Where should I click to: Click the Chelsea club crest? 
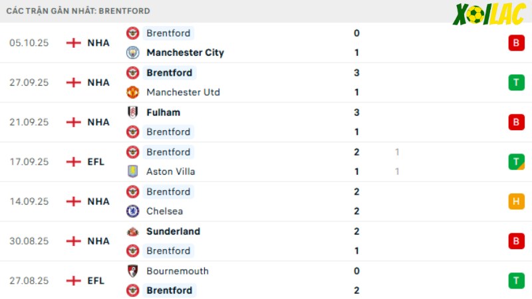click(132, 211)
